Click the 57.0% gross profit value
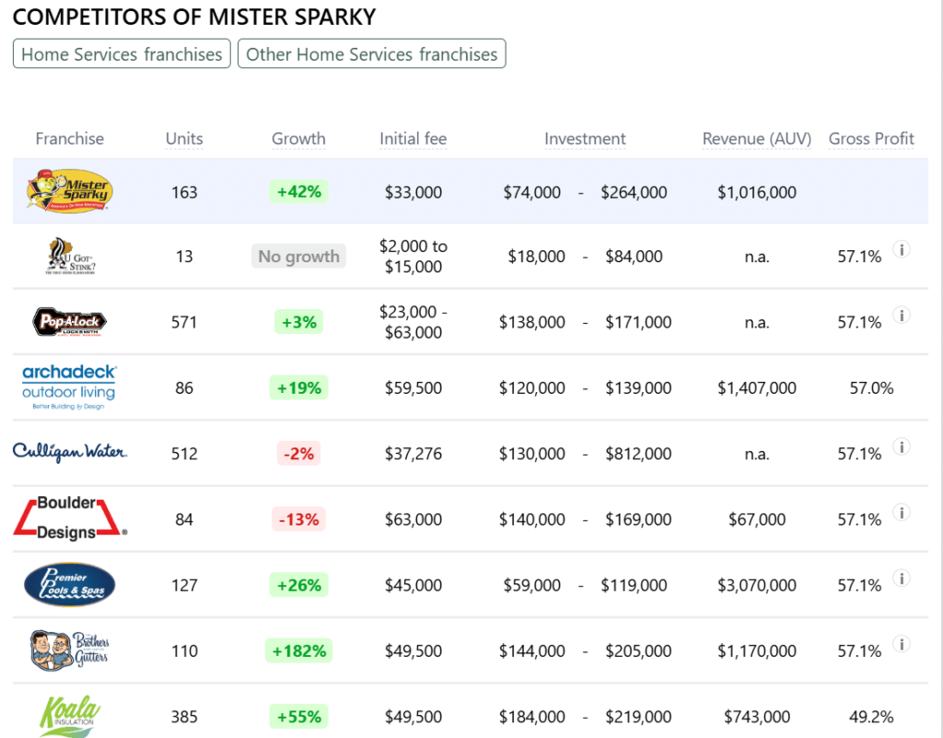 (871, 388)
